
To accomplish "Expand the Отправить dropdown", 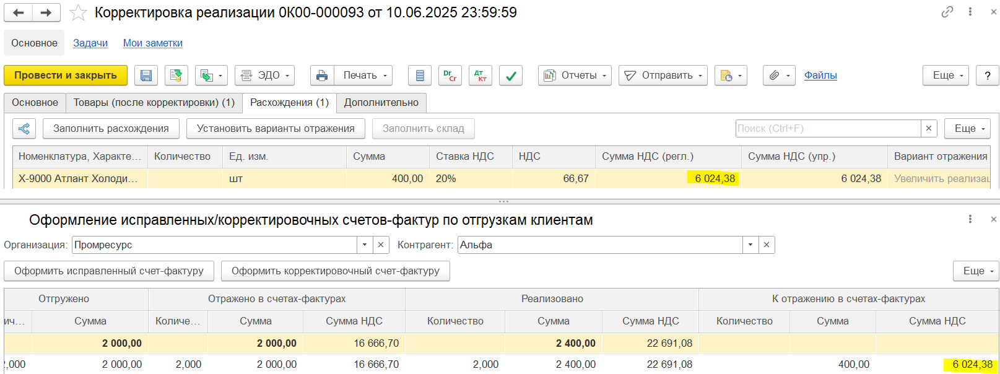I will coord(663,76).
